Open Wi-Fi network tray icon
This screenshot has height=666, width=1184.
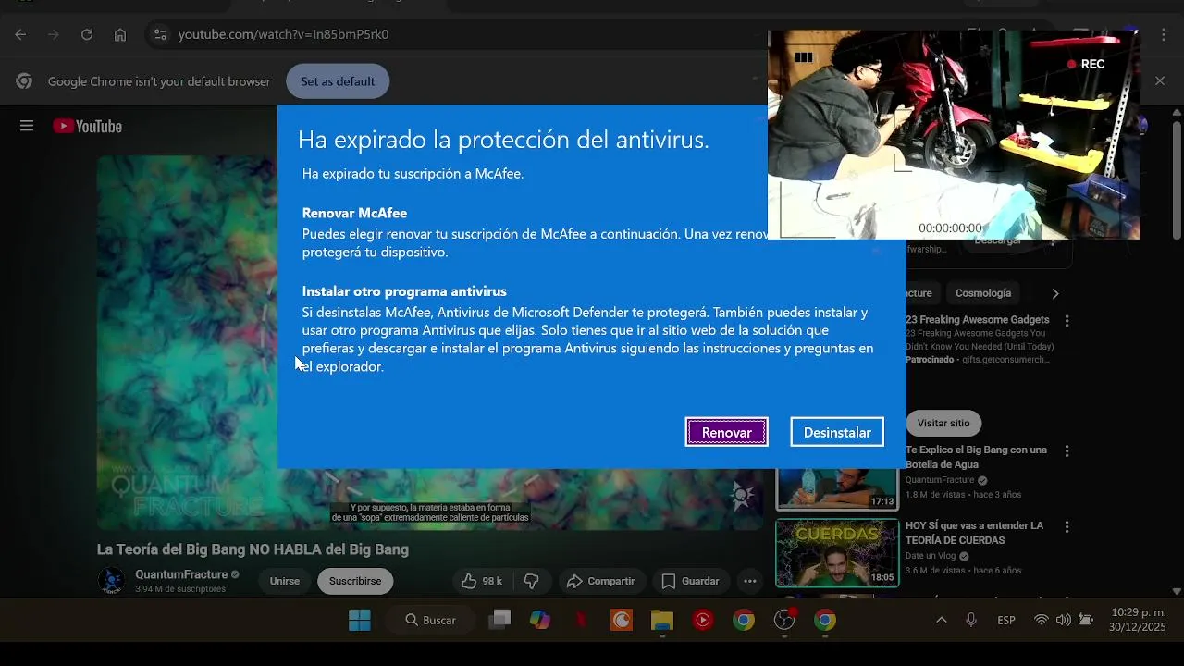tap(1042, 620)
